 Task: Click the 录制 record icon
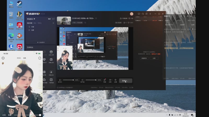[110, 80]
